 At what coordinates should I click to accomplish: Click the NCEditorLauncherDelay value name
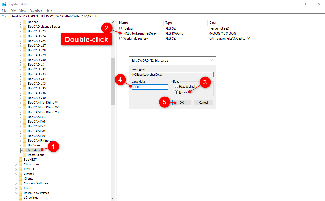140,33
